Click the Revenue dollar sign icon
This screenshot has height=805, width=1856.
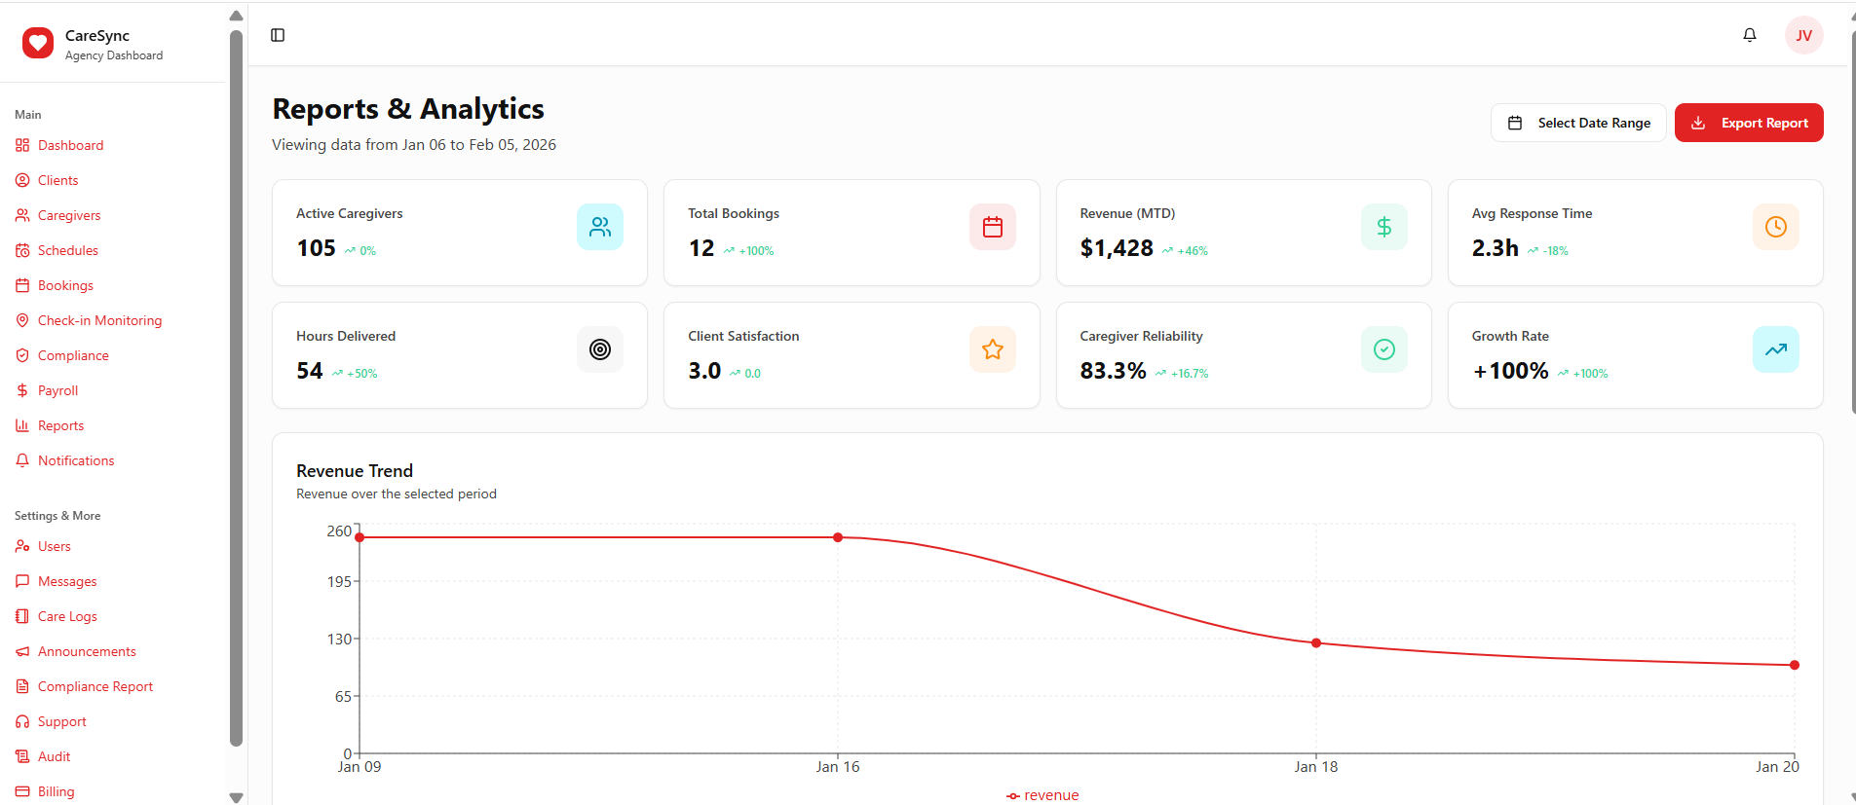tap(1384, 227)
